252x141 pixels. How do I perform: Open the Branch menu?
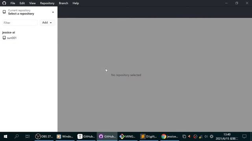[63, 3]
